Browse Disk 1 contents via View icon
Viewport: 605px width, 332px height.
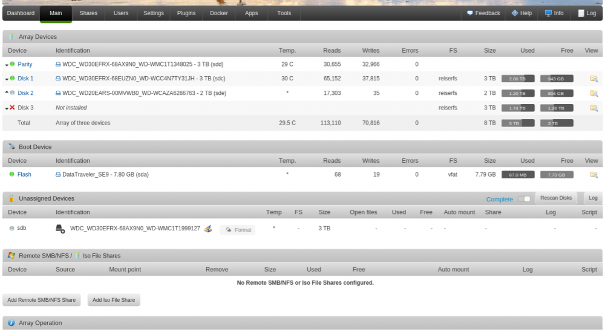pyautogui.click(x=594, y=79)
